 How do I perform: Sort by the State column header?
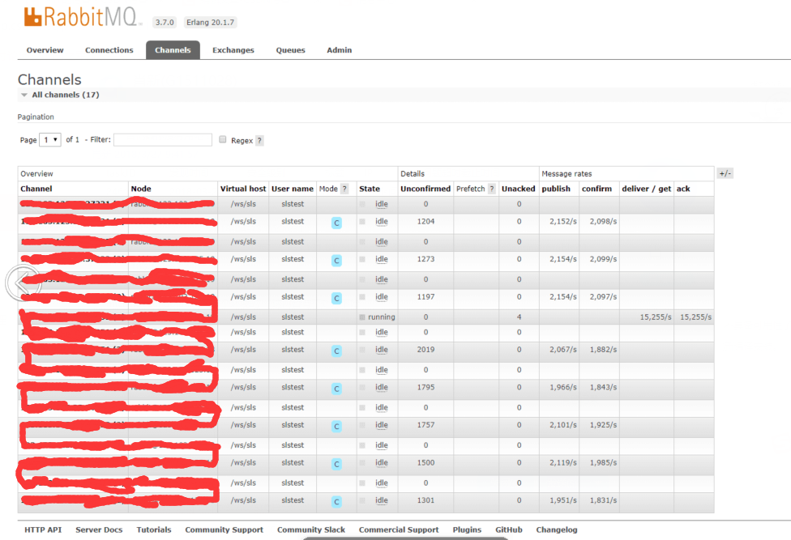click(x=370, y=189)
